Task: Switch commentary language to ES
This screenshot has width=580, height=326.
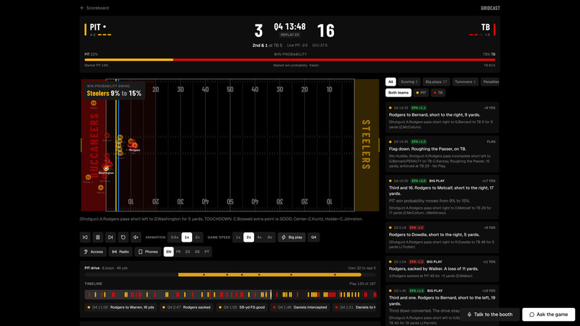Action: point(188,252)
